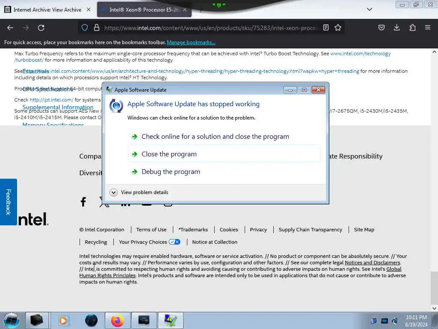Close the Intel Xeon Processor tab

(x=185, y=9)
